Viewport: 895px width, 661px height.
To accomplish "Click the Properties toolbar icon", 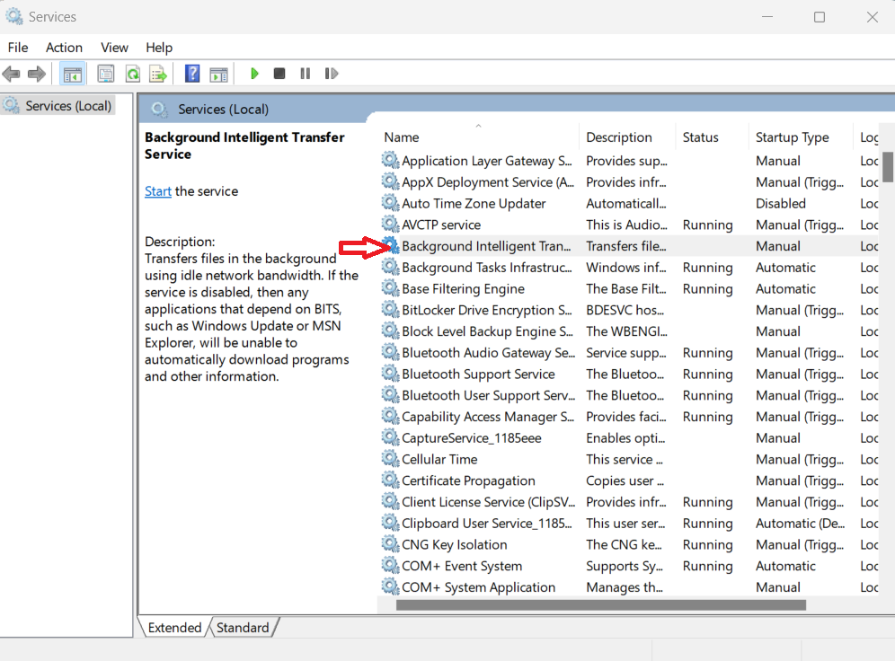I will (x=106, y=74).
